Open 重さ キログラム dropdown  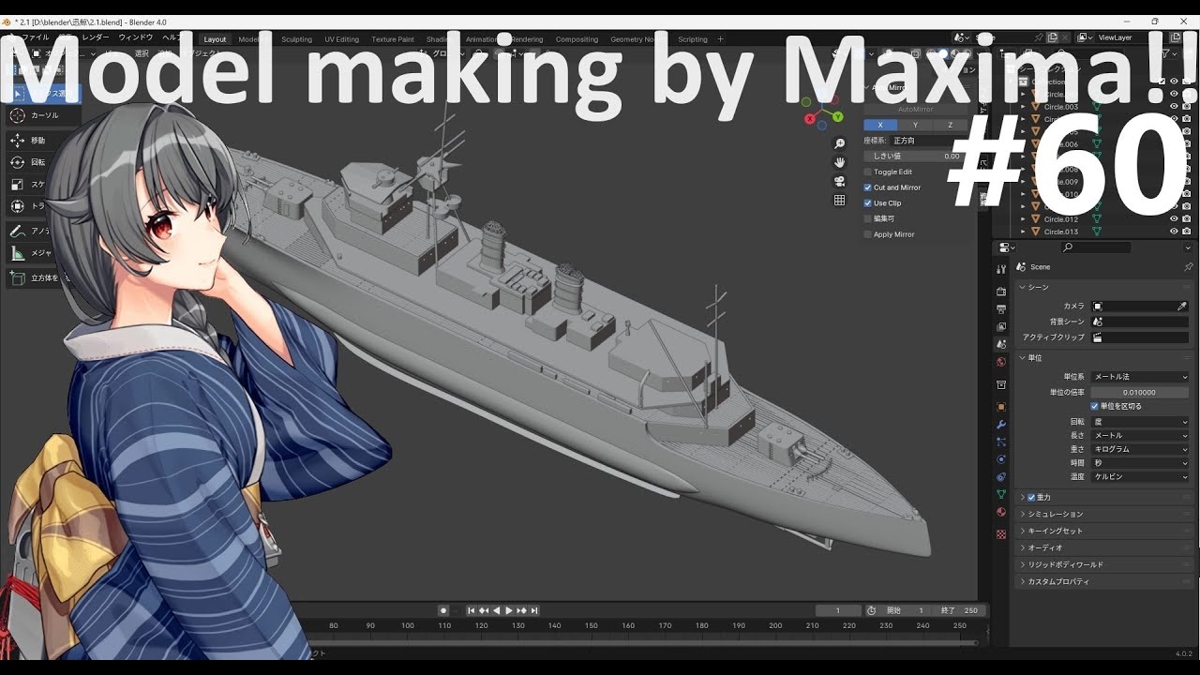1140,449
